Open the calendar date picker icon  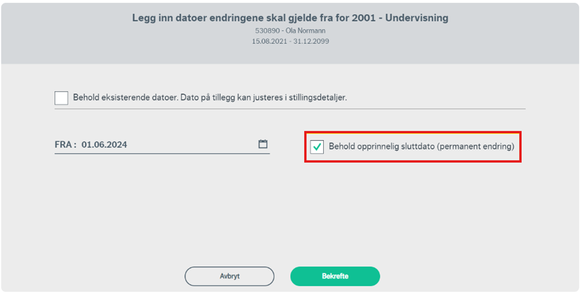[x=263, y=145]
